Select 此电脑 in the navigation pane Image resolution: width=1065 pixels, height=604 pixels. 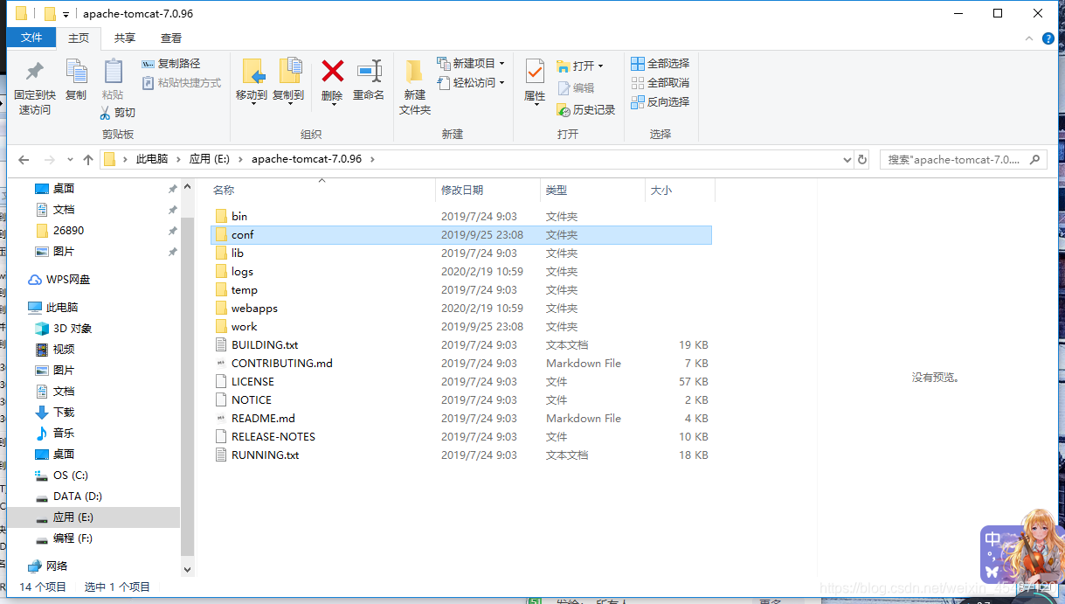(62, 308)
